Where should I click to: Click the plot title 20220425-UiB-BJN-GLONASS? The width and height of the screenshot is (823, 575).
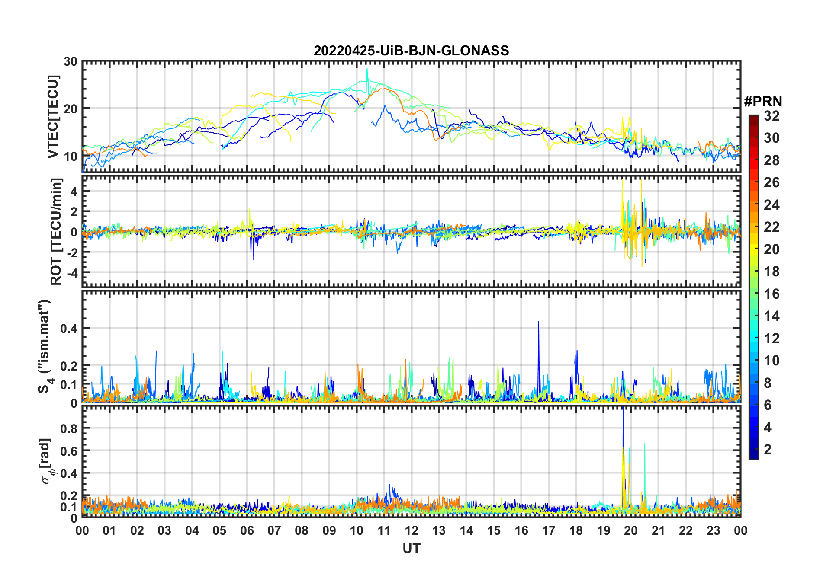click(x=411, y=51)
